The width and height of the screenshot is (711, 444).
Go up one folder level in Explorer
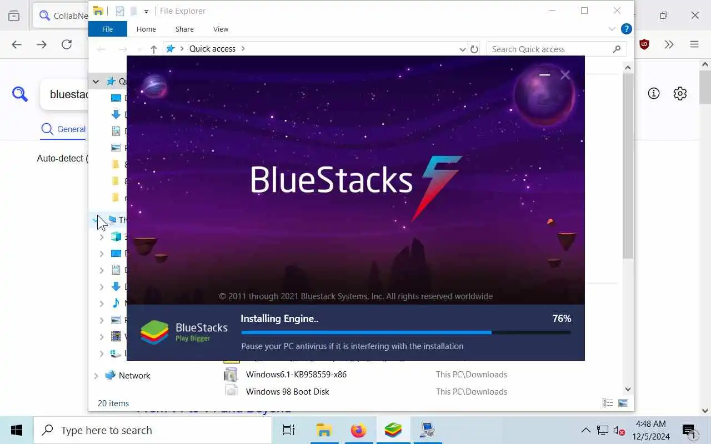[x=154, y=49]
